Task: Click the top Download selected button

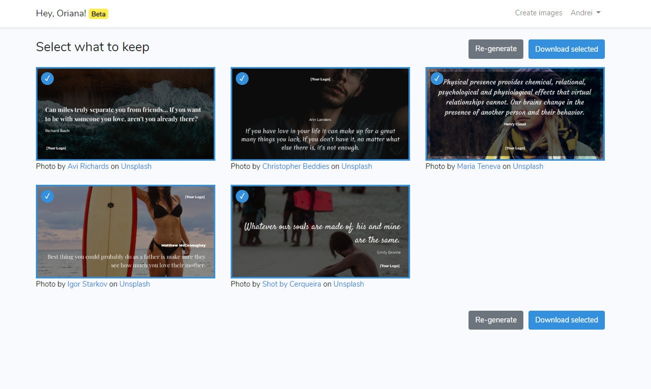Action: pos(566,49)
